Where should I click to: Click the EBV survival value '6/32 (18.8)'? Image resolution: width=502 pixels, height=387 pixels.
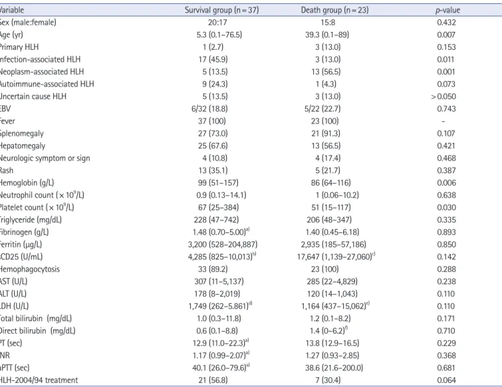[x=209, y=109]
